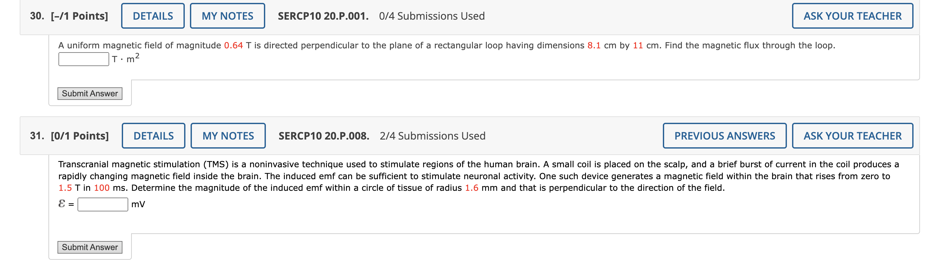
Task: View PREVIOUS ANSWERS for question 31
Action: pos(725,136)
